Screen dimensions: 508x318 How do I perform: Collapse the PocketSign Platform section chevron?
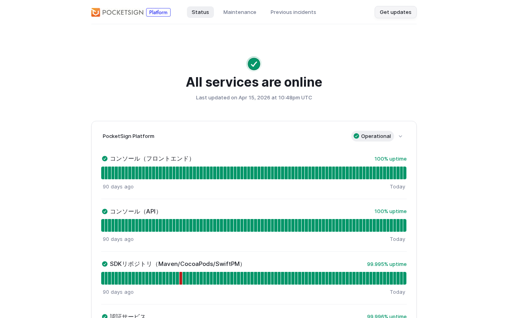tap(400, 136)
